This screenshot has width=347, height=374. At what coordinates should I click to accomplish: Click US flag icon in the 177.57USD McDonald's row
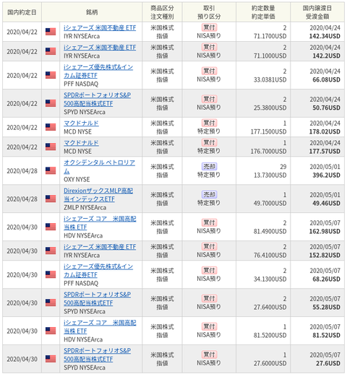pyautogui.click(x=51, y=147)
